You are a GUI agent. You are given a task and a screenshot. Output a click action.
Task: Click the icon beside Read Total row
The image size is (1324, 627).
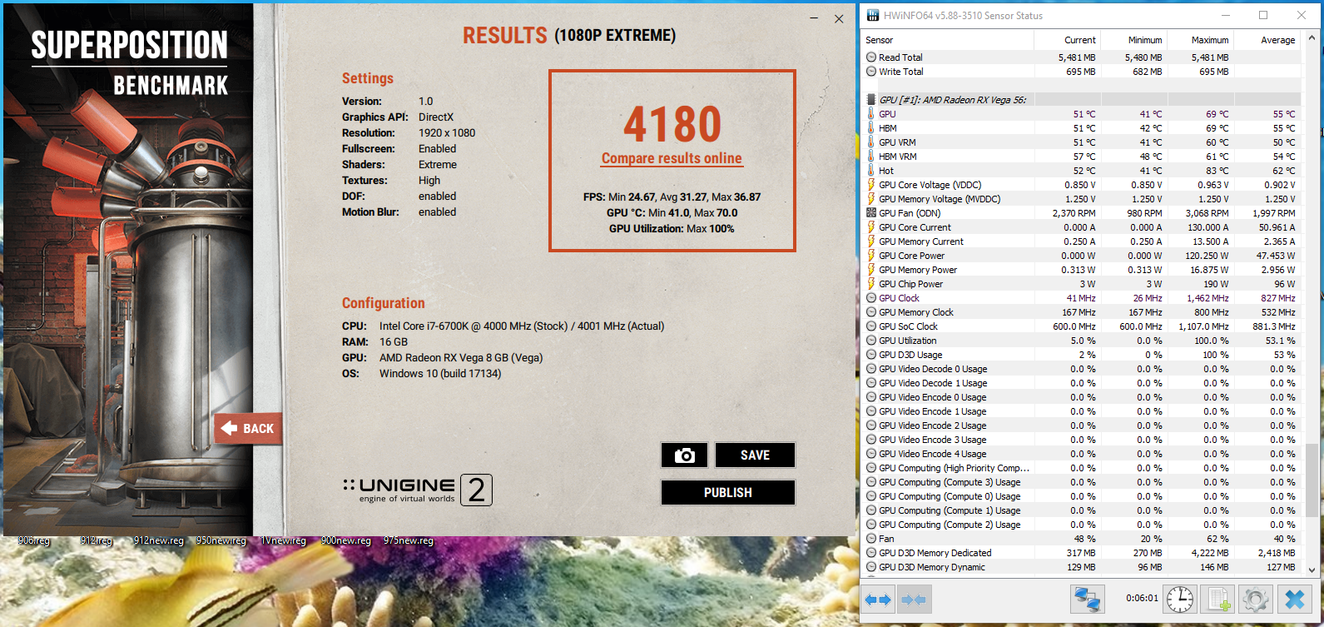tap(871, 57)
